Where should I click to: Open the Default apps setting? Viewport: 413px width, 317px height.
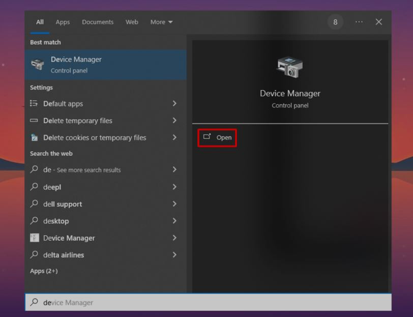106,104
